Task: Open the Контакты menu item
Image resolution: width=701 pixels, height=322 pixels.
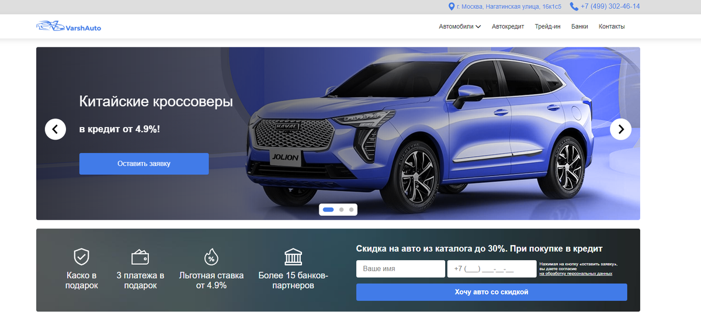Action: pos(612,26)
